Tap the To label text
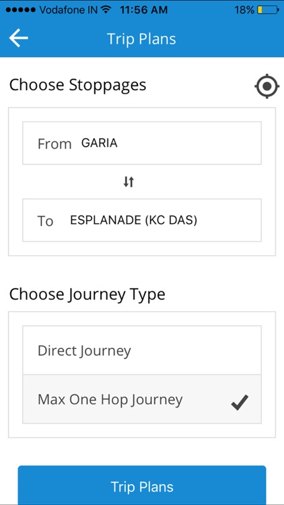Screen dimensions: 284x505 pos(45,221)
